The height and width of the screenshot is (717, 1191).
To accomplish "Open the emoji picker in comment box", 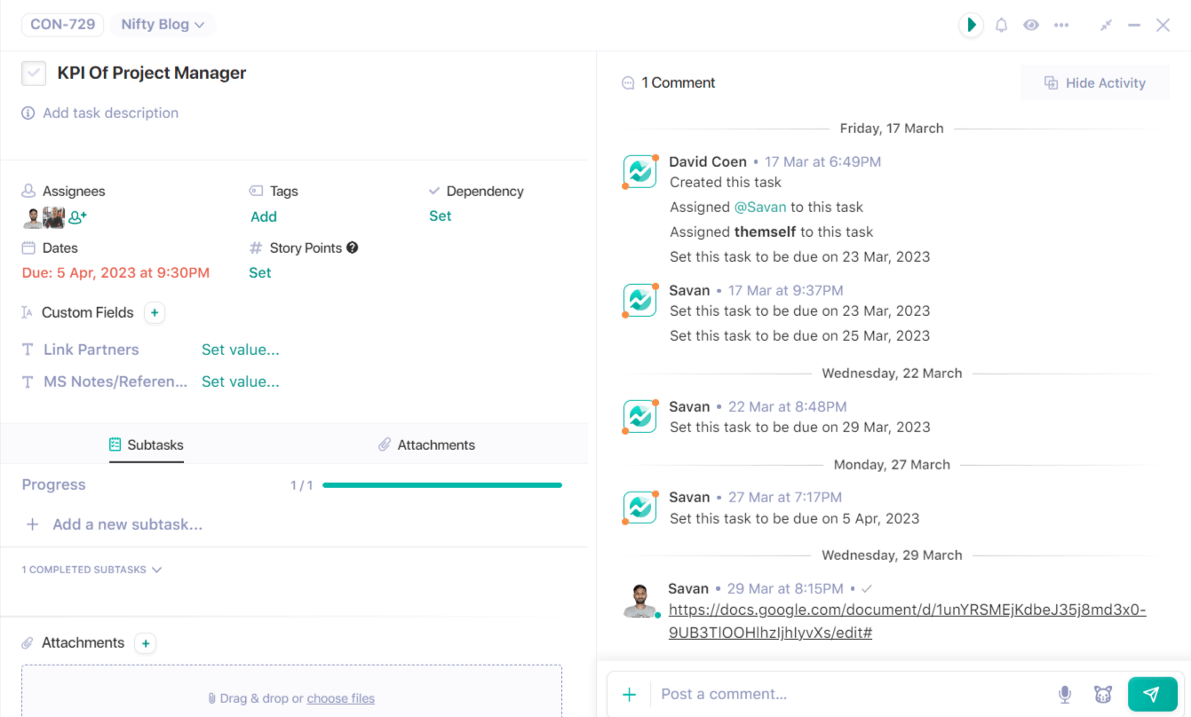I will click(1103, 694).
